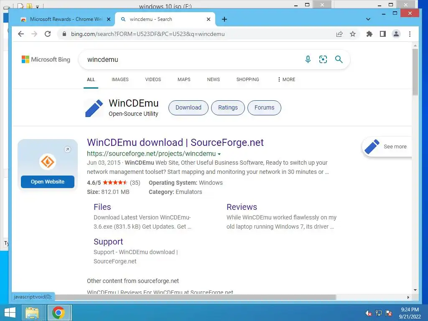Open File Explorer from taskbar

[x=32, y=313]
